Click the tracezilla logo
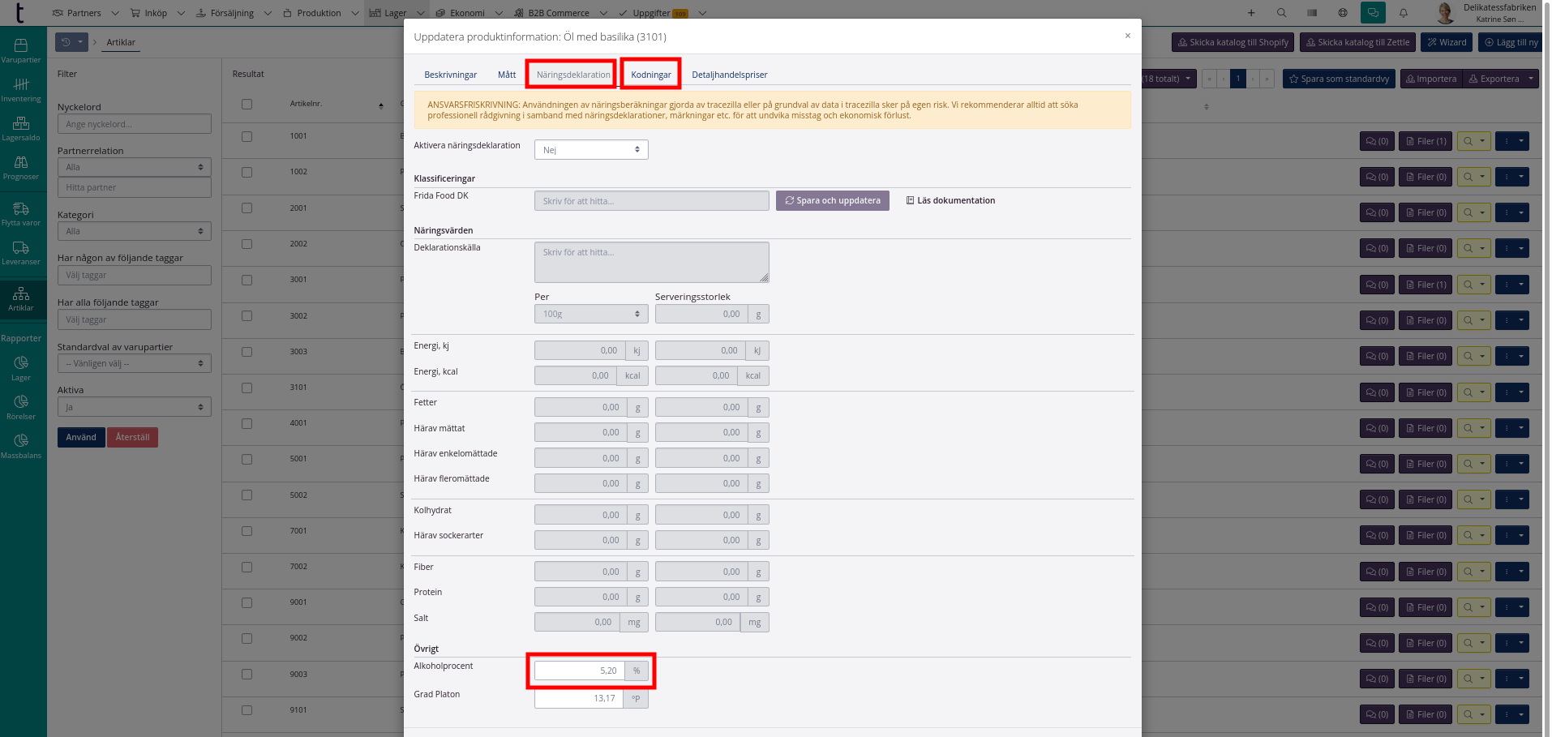 (20, 13)
